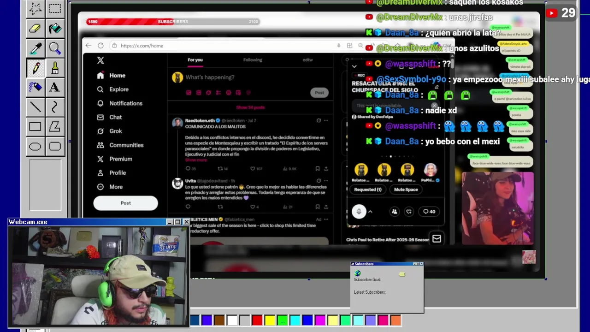Open Space comments showing 40
This screenshot has width=590, height=332.
pyautogui.click(x=429, y=212)
